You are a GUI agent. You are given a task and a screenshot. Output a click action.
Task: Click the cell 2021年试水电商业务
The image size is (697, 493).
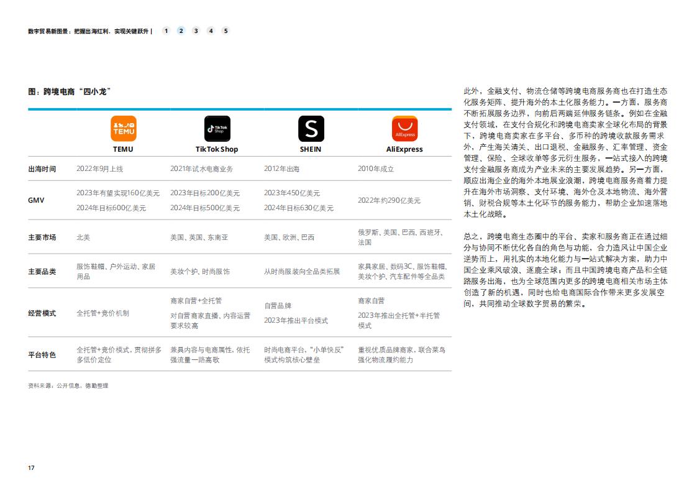tap(201, 169)
